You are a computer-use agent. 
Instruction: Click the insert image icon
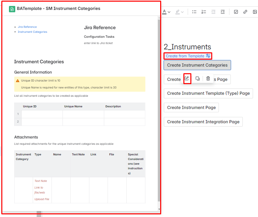(x=255, y=12)
